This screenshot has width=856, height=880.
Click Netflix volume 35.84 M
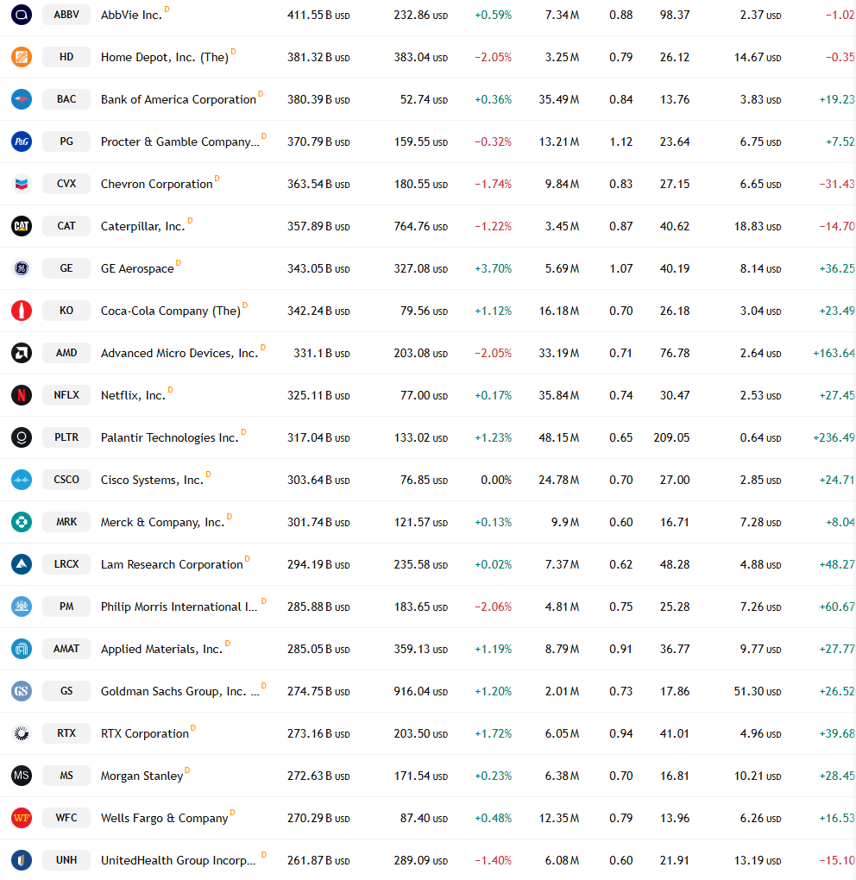coord(558,396)
